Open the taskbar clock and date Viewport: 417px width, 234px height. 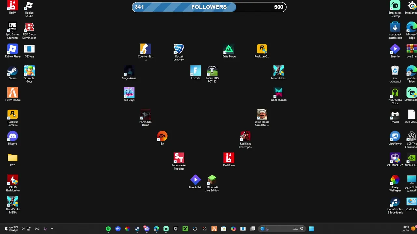pos(14,229)
